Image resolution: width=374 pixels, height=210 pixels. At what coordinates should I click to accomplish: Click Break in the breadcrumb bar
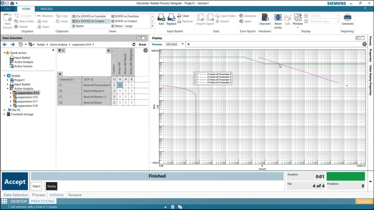coord(142,45)
